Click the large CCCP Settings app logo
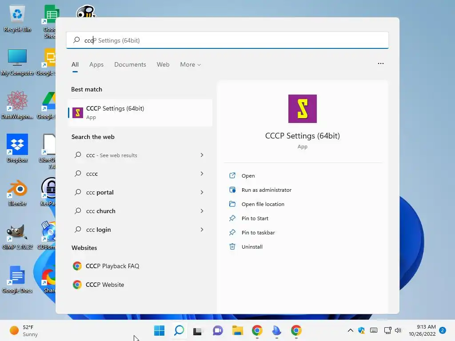This screenshot has width=455, height=341. (x=302, y=109)
